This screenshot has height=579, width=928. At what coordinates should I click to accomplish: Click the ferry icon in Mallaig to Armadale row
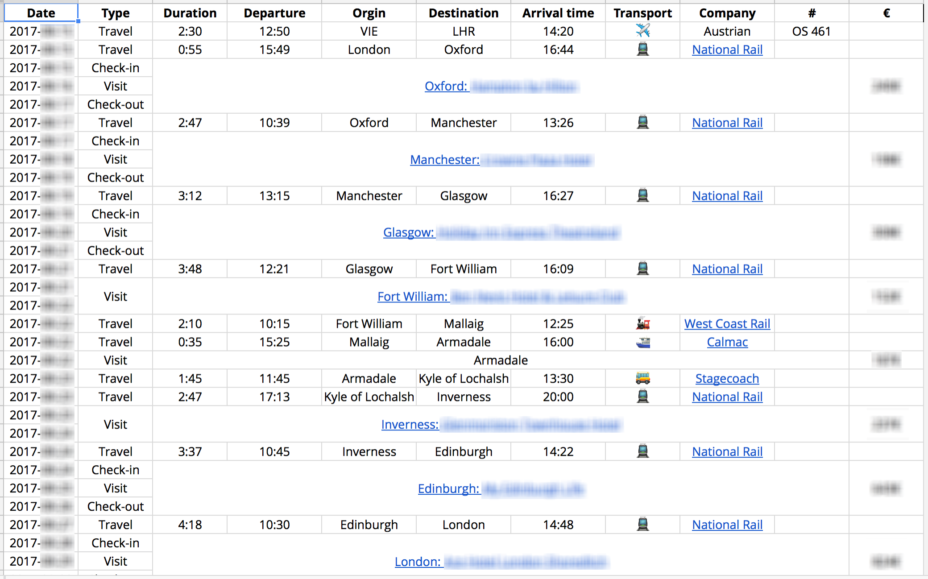pos(642,342)
